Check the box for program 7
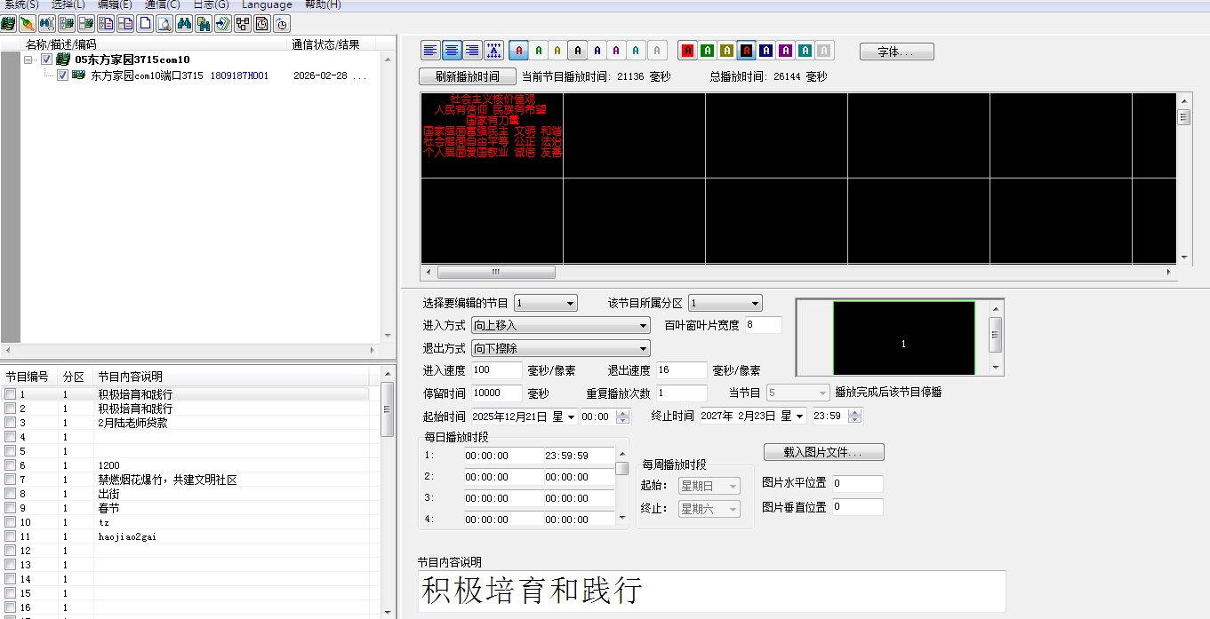 [x=10, y=480]
